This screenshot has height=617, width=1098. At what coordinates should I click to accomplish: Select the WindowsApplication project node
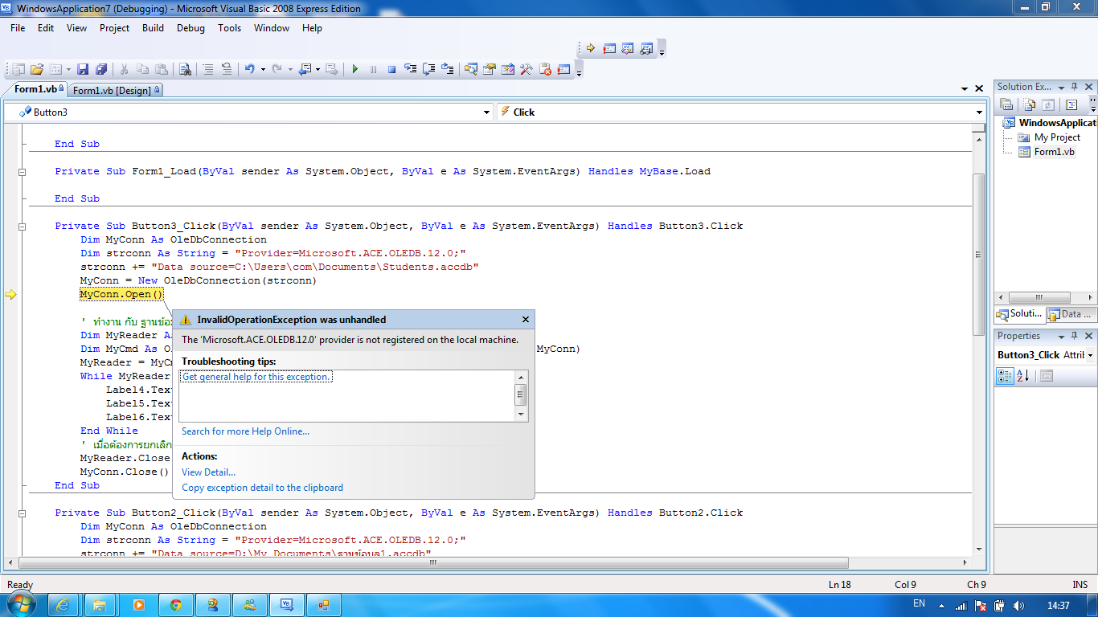point(1050,123)
